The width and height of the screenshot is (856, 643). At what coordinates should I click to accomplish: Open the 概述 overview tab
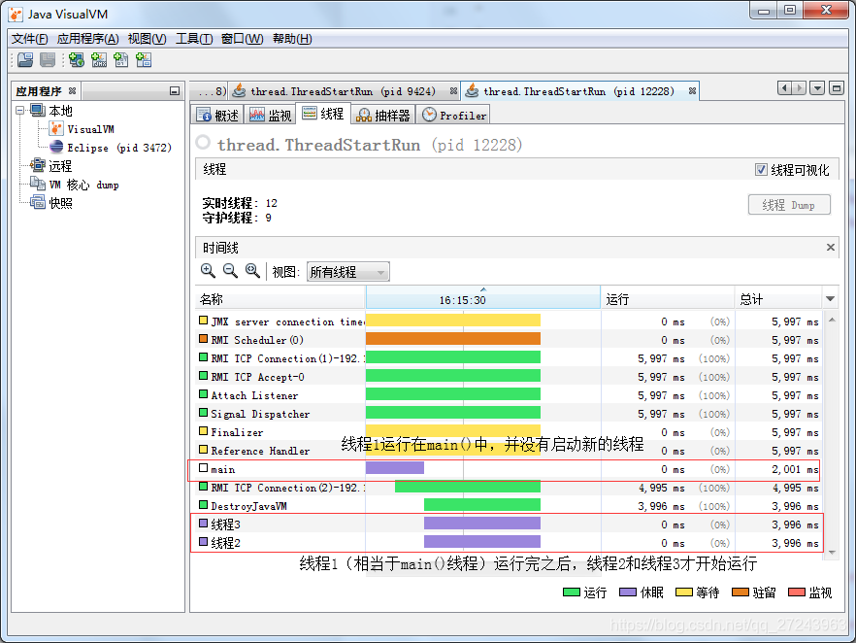218,116
